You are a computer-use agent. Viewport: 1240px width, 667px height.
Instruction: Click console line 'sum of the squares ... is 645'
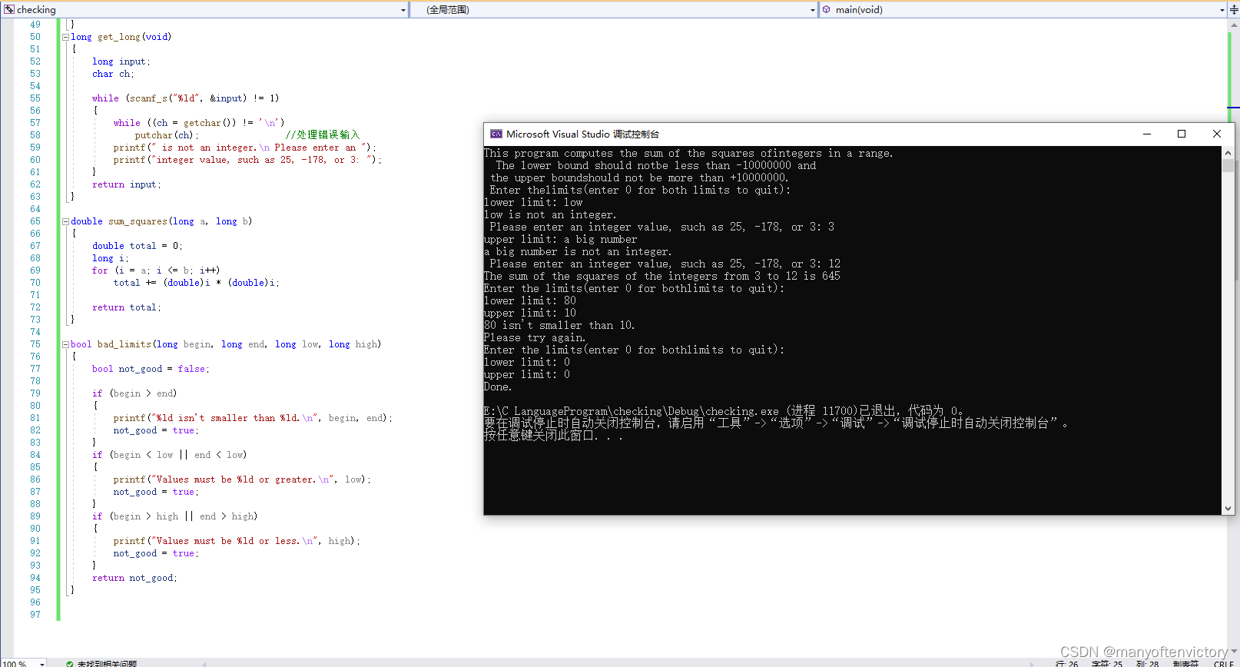pos(662,276)
